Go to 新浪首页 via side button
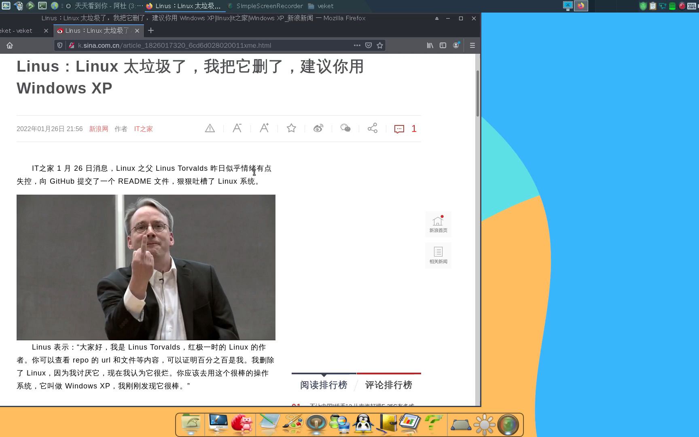 pyautogui.click(x=438, y=224)
